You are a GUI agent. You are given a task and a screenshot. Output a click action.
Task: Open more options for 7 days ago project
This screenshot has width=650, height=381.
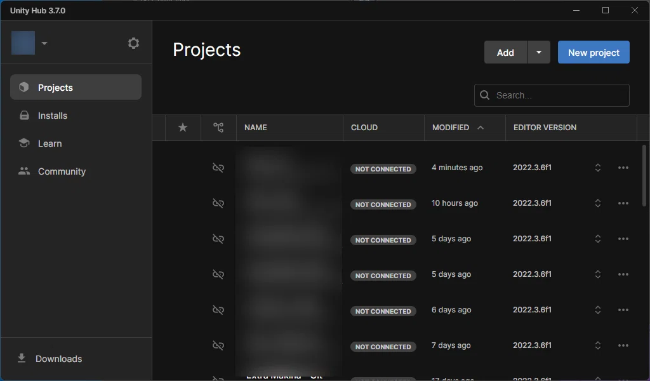point(623,345)
